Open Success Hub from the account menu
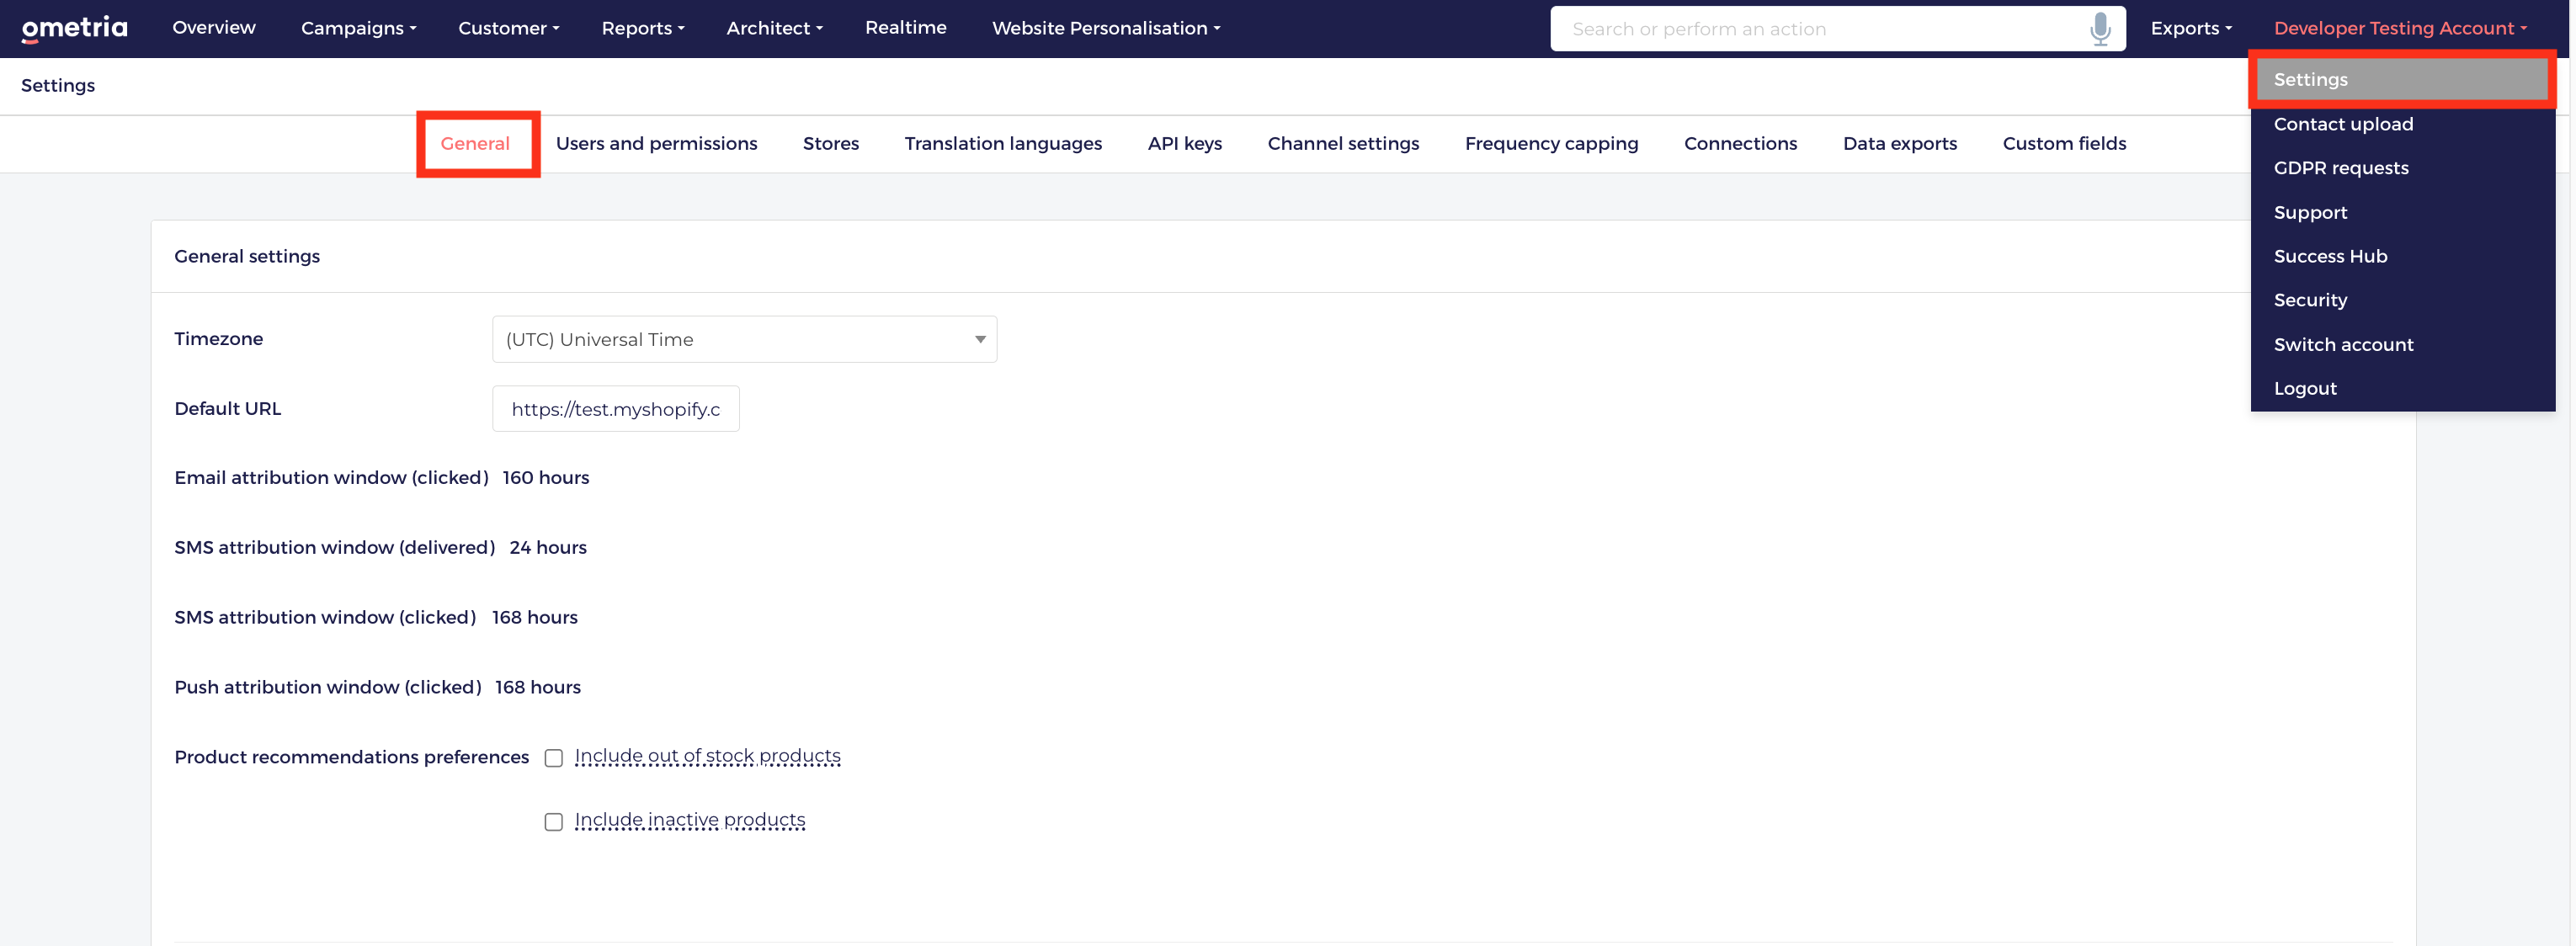 [x=2330, y=256]
